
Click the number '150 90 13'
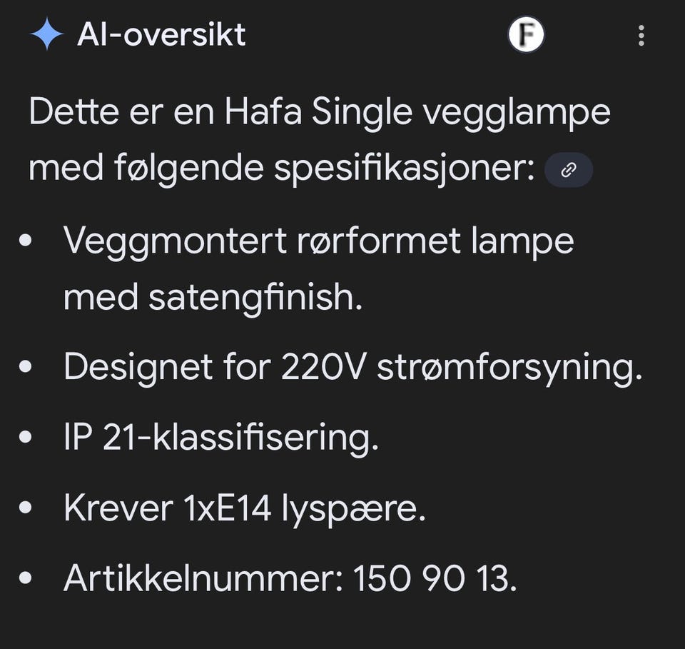pos(434,579)
